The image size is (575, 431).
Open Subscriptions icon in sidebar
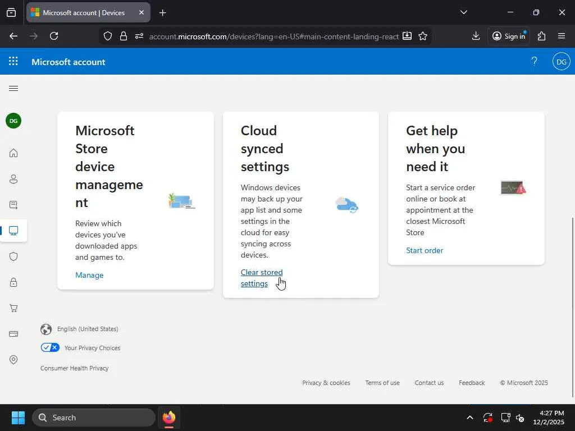point(13,205)
